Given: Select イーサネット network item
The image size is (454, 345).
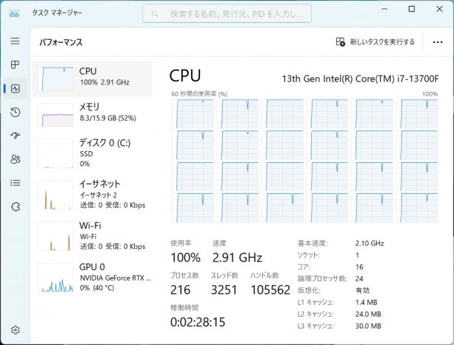Looking at the screenshot, I should (94, 194).
